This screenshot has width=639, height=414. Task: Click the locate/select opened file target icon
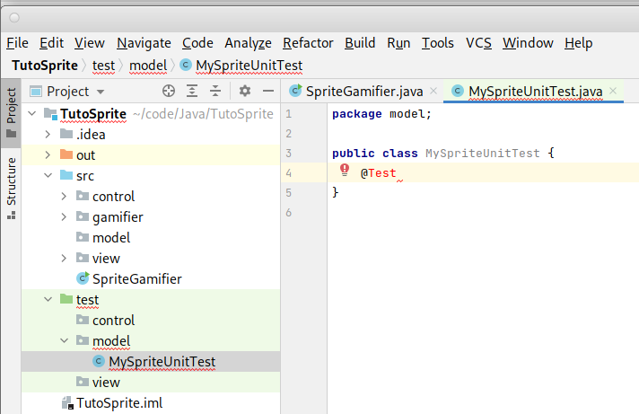pos(168,91)
